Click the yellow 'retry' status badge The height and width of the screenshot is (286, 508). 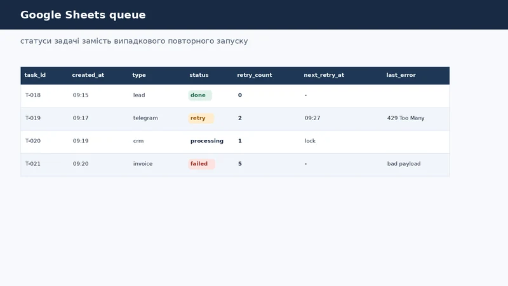(201, 118)
